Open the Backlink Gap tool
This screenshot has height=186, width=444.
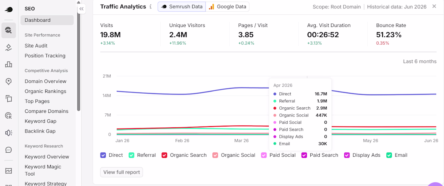click(x=40, y=131)
